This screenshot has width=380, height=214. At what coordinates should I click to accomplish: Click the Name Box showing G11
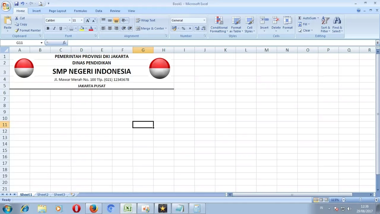click(20, 43)
